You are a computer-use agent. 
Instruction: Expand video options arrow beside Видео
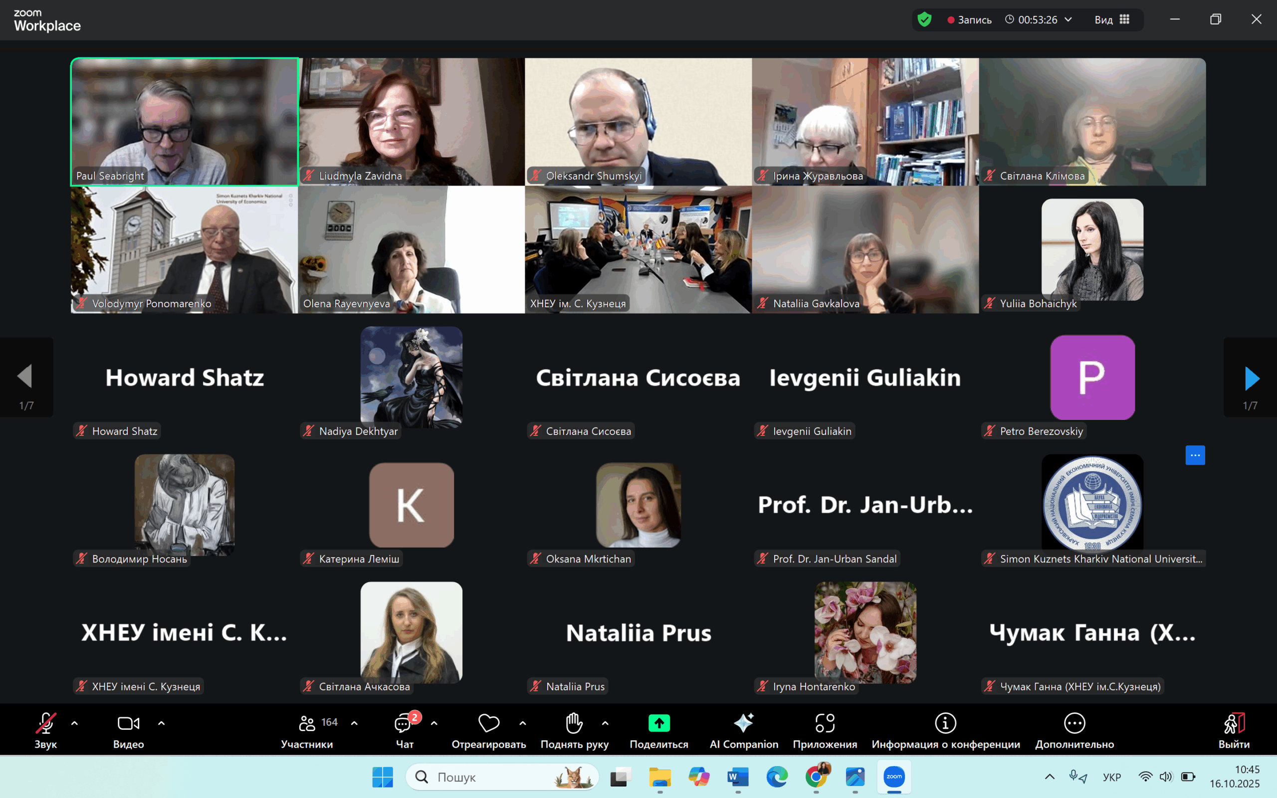[x=162, y=723]
